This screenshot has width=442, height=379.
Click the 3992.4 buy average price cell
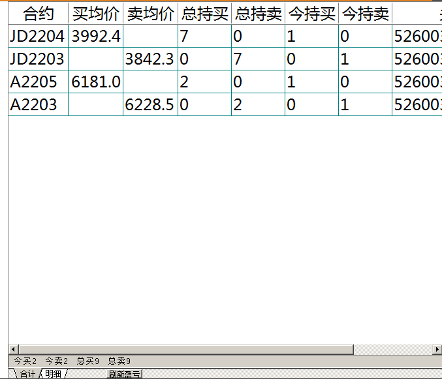[95, 37]
